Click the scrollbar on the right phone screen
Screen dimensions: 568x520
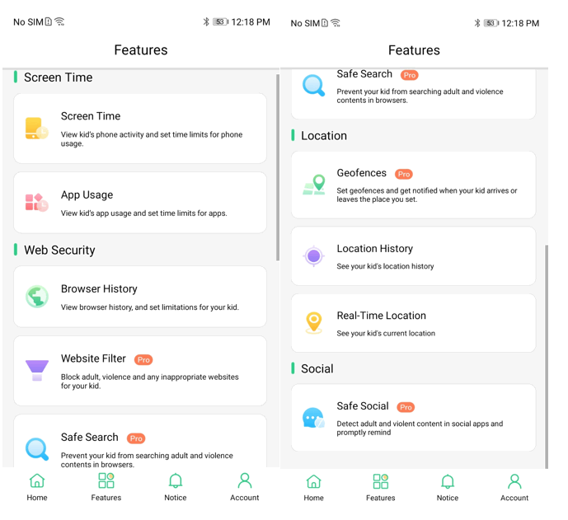click(545, 354)
